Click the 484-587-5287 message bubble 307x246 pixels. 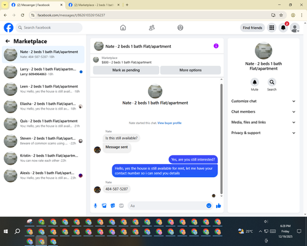tap(117, 189)
